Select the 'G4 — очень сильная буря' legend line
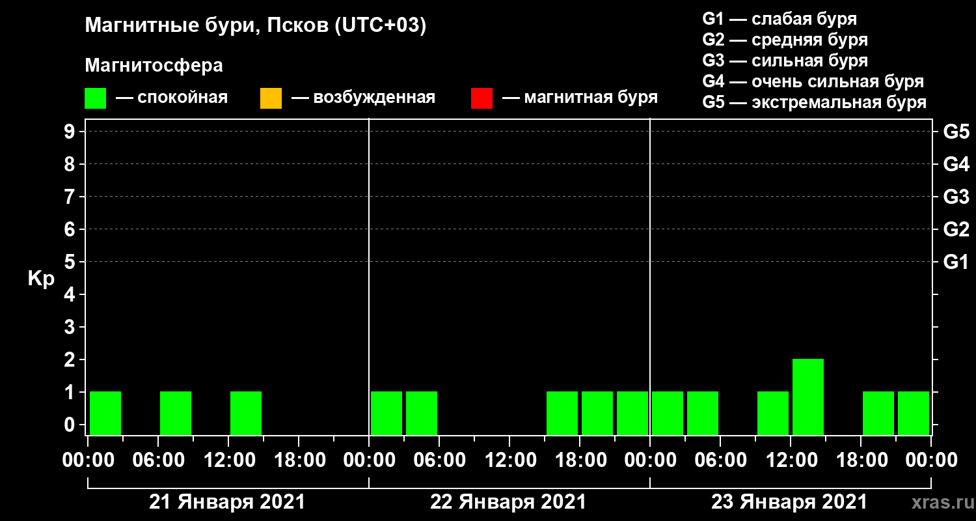Image resolution: width=976 pixels, height=521 pixels. tap(813, 81)
